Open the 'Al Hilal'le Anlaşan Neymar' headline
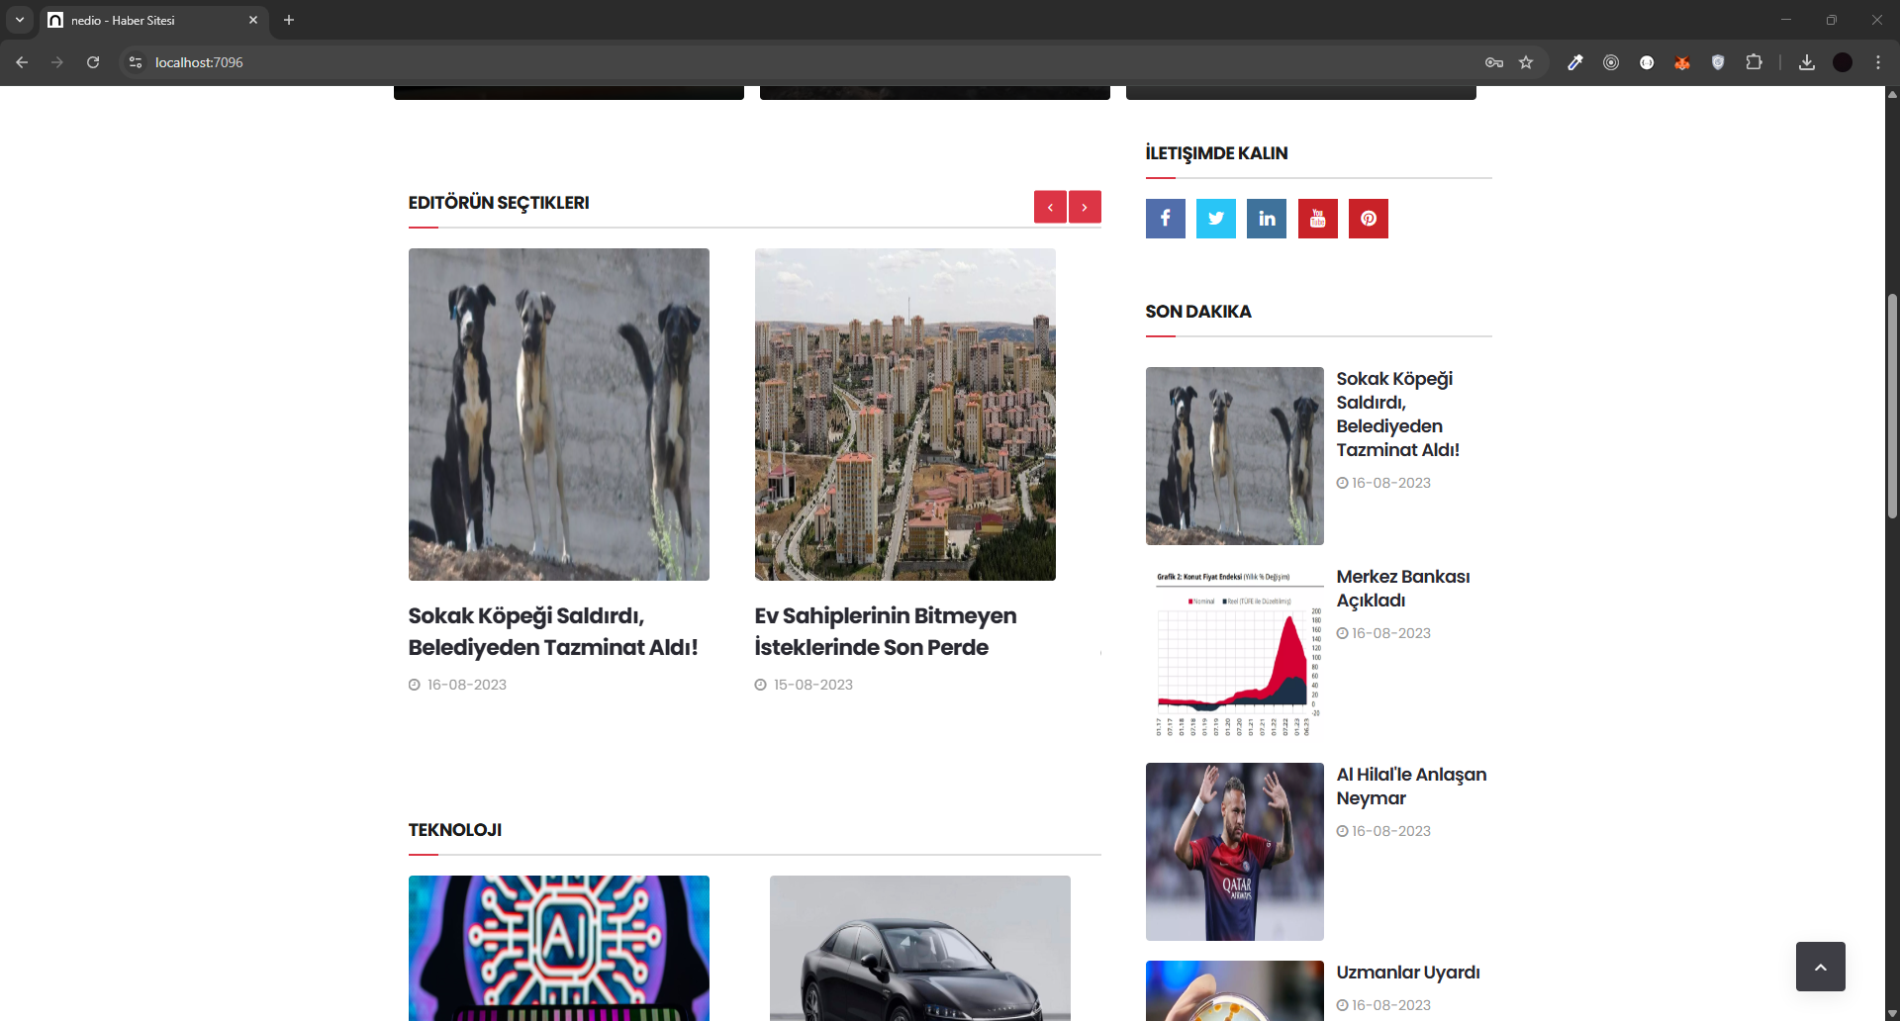Viewport: 1900px width, 1021px height. coord(1410,787)
